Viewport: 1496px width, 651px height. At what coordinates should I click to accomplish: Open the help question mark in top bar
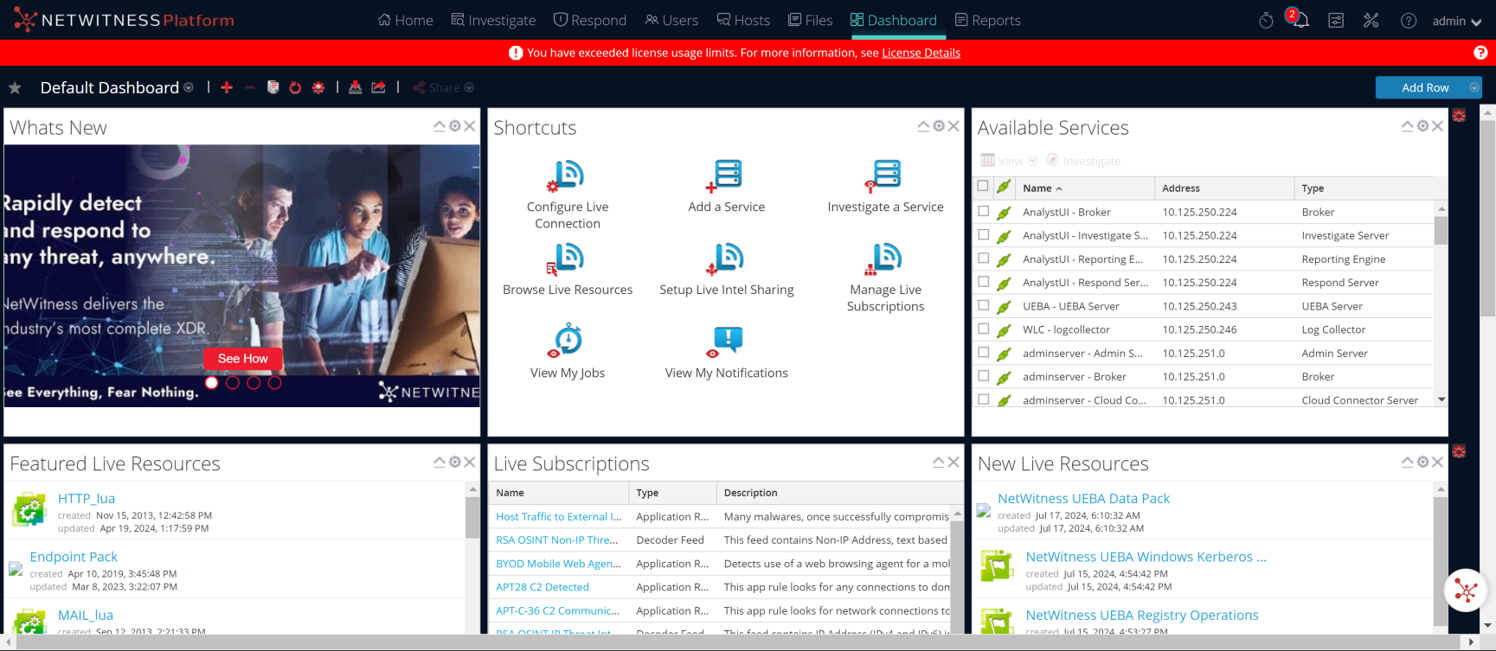pyautogui.click(x=1409, y=21)
